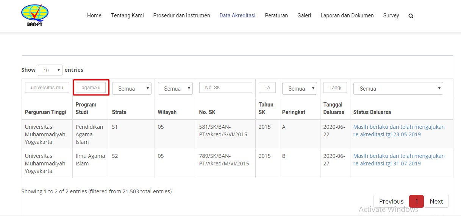Click the Previous pagination button

(x=391, y=201)
